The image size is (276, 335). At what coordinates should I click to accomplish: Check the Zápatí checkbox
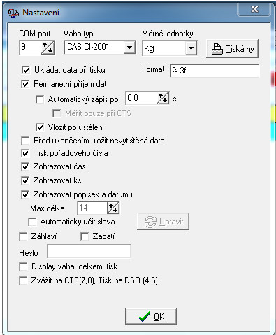pyautogui.click(x=85, y=237)
